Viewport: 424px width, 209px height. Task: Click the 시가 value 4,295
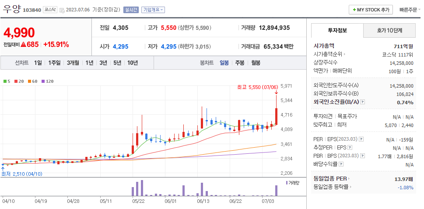(x=121, y=46)
